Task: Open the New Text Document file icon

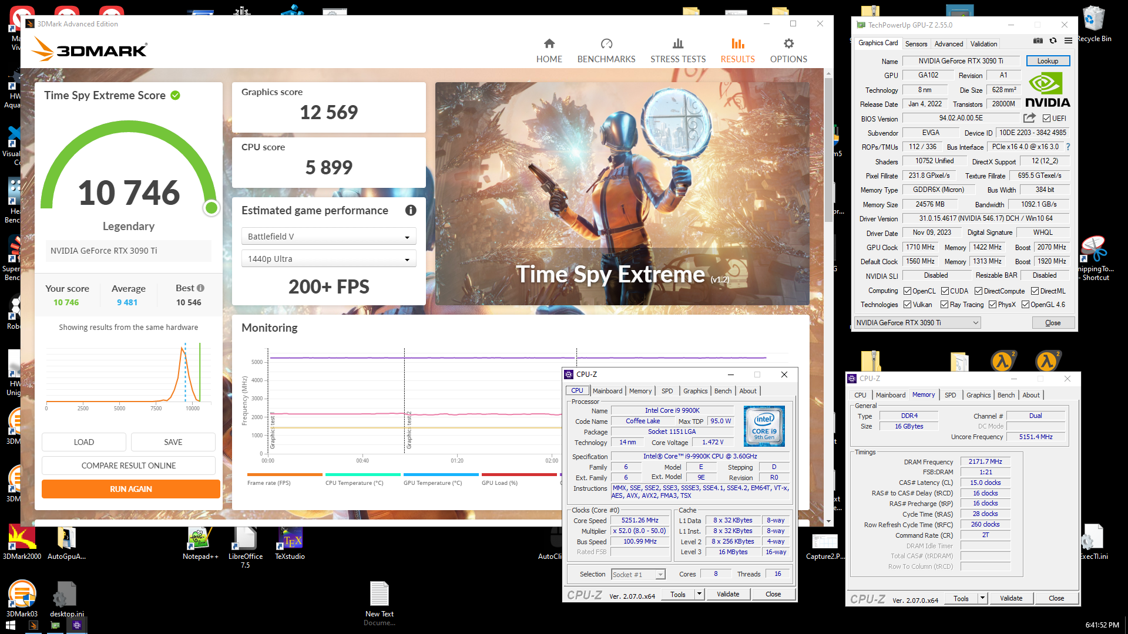Action: click(379, 603)
